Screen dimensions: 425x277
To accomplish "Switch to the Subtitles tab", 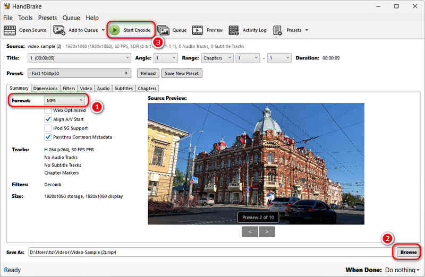I will click(x=124, y=89).
